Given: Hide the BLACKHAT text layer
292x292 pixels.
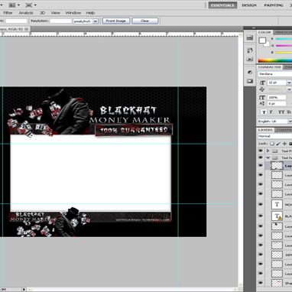Looking at the screenshot, I should [261, 216].
